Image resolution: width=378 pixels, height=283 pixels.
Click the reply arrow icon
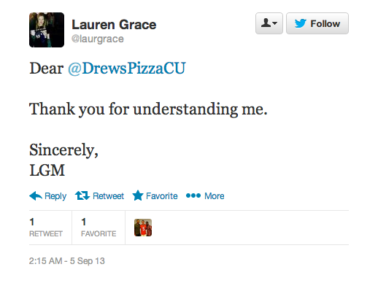coord(36,195)
